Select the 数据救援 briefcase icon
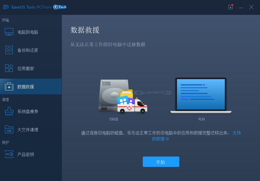Image resolution: width=260 pixels, height=181 pixels. point(9,86)
